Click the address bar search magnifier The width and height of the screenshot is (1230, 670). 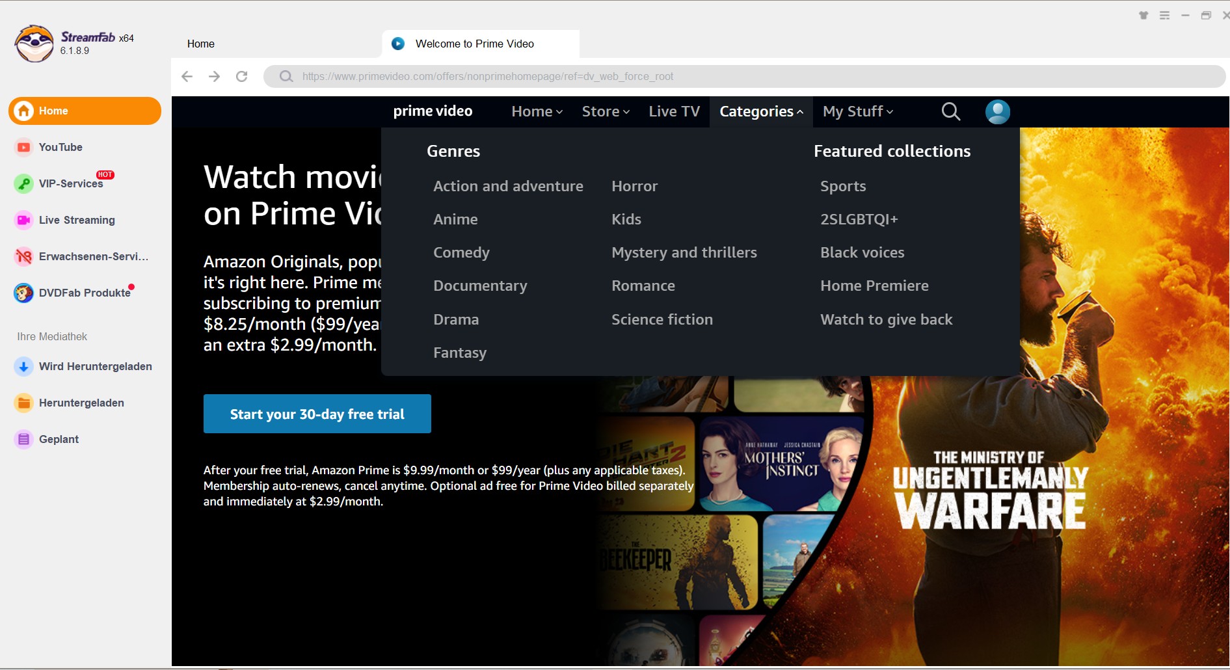[286, 76]
